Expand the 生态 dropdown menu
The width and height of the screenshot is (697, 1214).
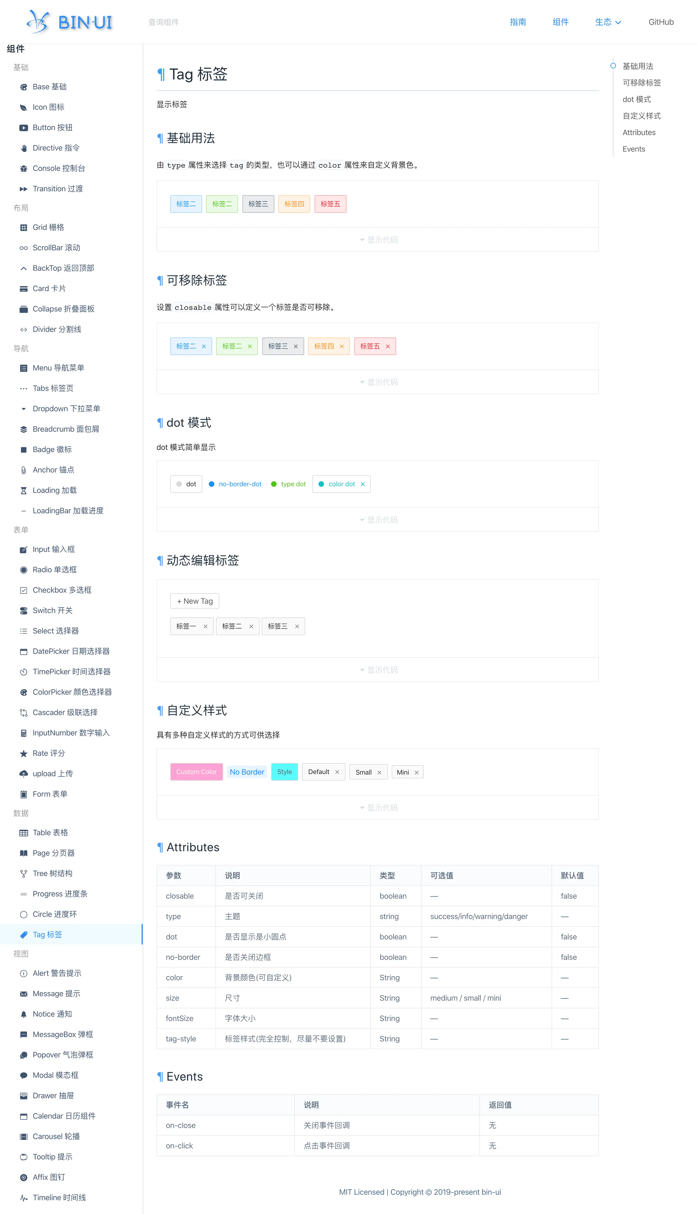pyautogui.click(x=607, y=22)
